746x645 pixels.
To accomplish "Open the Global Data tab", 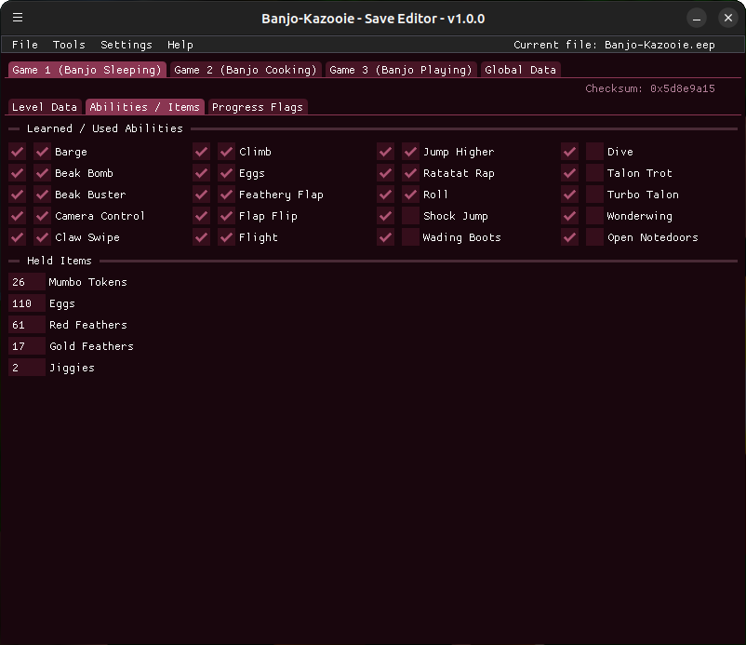I will tap(521, 70).
